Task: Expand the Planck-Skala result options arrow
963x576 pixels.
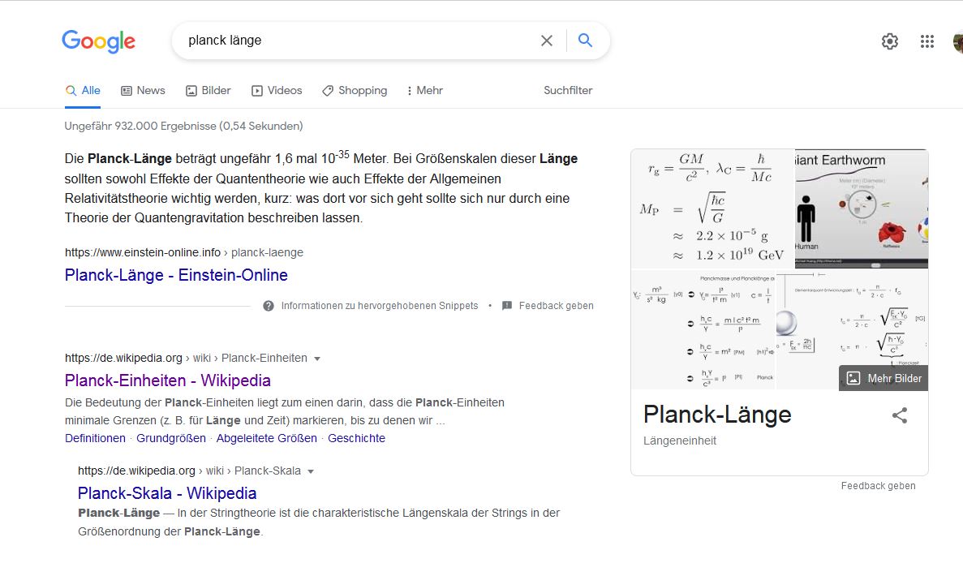Action: coord(311,471)
